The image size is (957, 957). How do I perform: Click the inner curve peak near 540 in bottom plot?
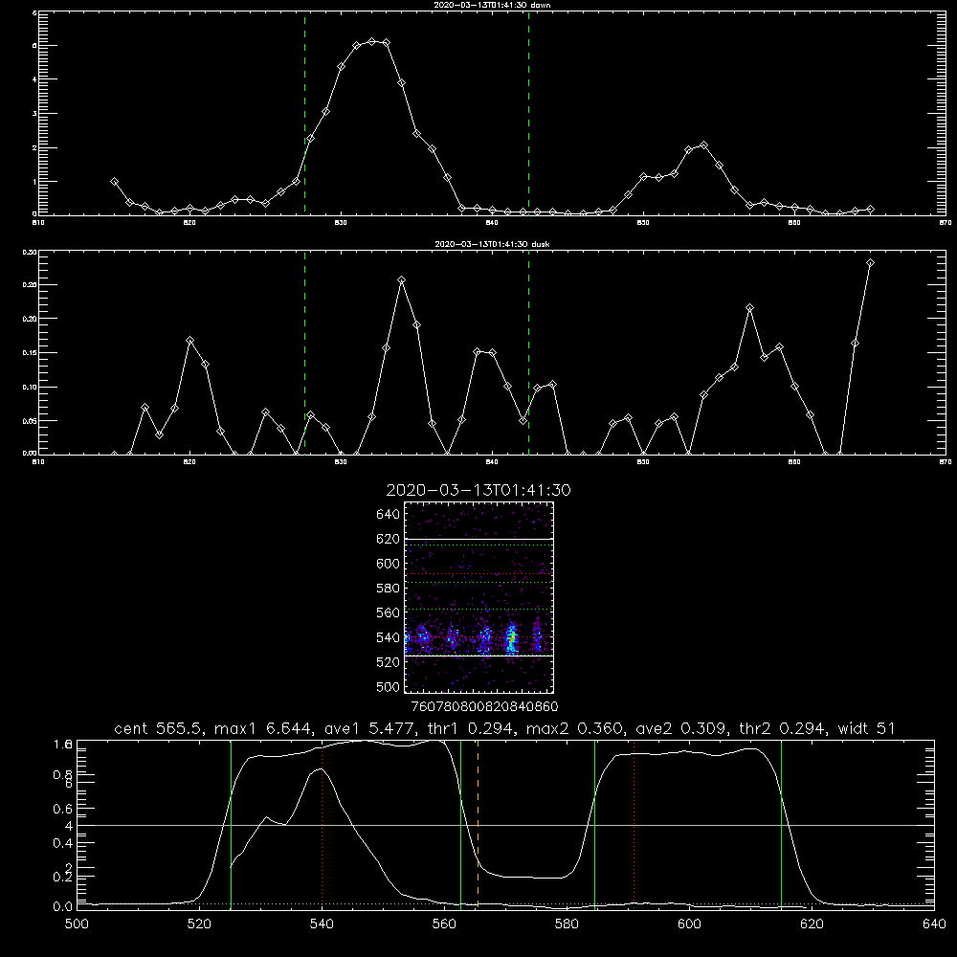(320, 769)
